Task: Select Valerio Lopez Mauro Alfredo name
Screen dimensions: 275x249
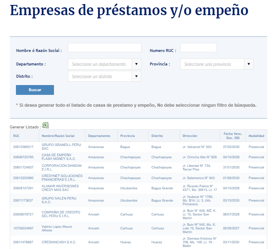Action: click(57, 228)
